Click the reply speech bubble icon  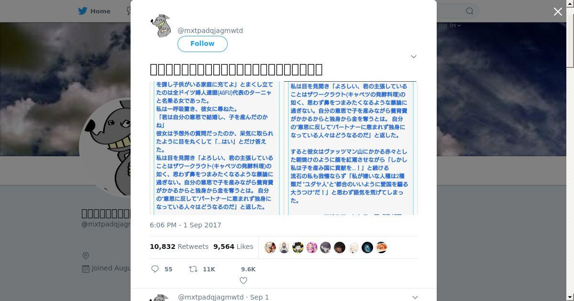(155, 269)
